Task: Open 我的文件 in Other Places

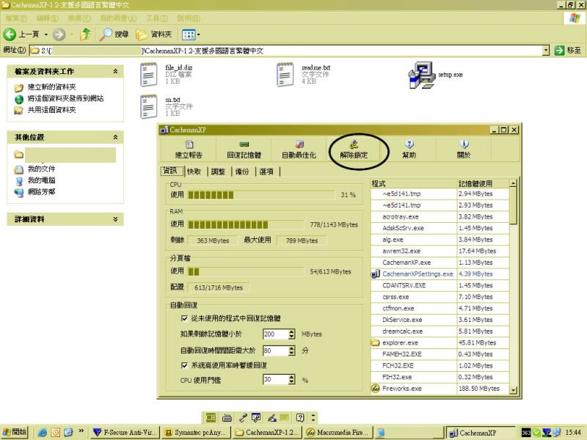Action: click(x=41, y=169)
